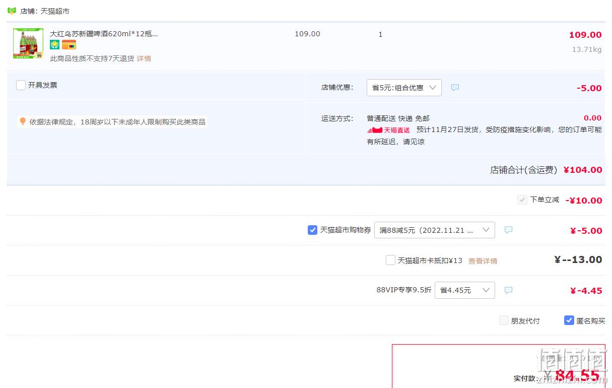Click the comment icon beside 省4.45元 dropdown
The width and height of the screenshot is (612, 388).
pyautogui.click(x=508, y=290)
